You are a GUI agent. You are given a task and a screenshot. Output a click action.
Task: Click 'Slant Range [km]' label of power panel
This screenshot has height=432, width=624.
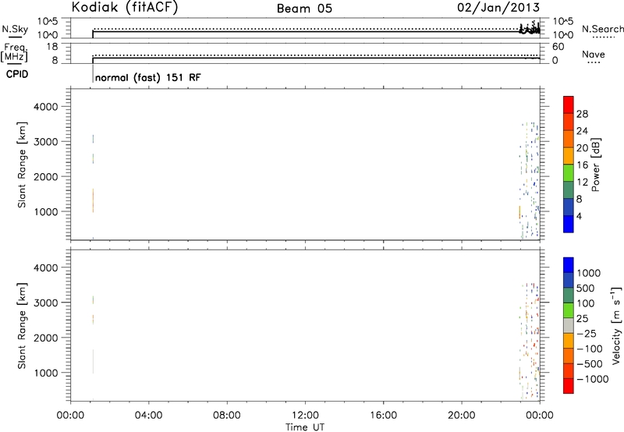pos(22,165)
